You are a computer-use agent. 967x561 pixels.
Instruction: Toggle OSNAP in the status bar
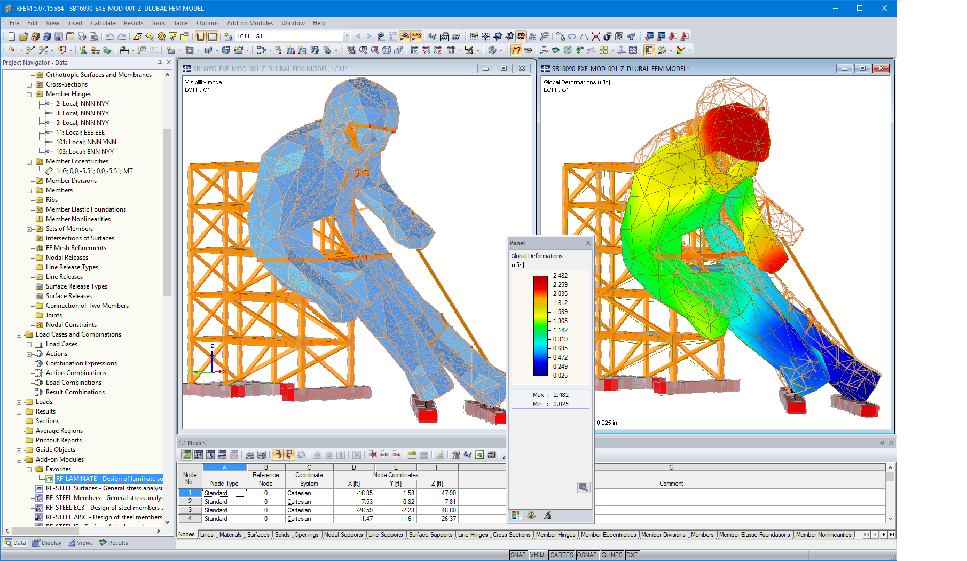click(587, 555)
